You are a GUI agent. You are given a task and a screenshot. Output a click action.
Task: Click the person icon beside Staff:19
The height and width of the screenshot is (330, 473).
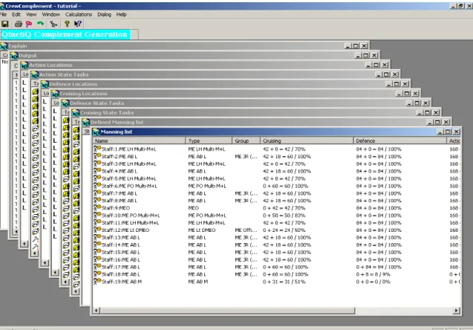tap(97, 281)
